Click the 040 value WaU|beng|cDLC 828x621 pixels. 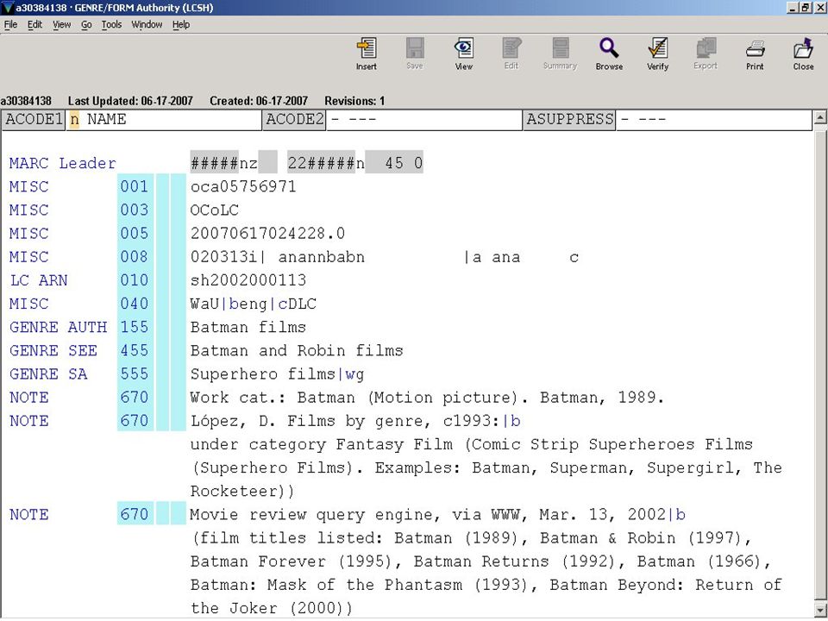(254, 304)
